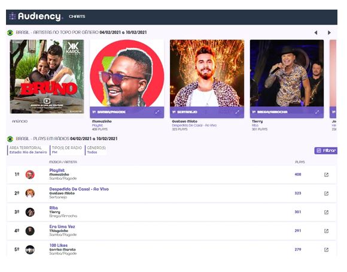The image size is (347, 272).
Task: Open Área Territorial filter Rio de Janeiro
Action: click(28, 150)
